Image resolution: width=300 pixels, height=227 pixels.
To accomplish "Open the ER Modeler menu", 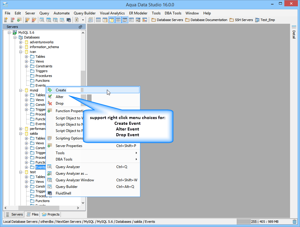I will coord(138,13).
